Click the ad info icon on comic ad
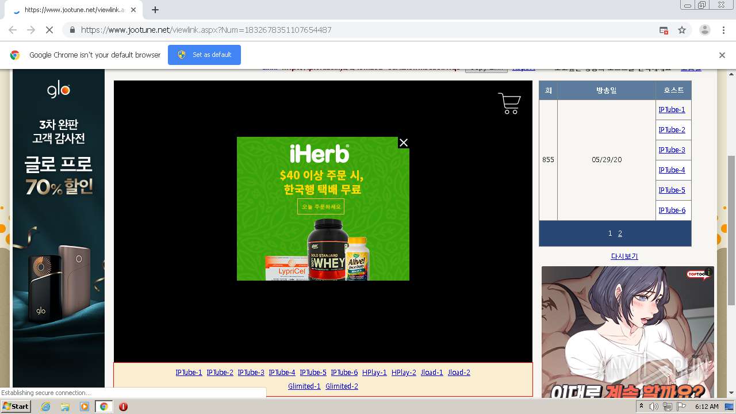This screenshot has height=414, width=736. 708,272
